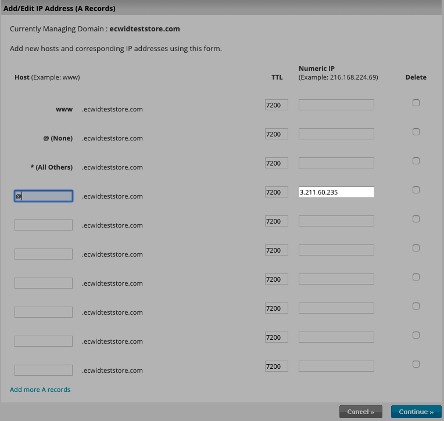Click the Continue button

416,412
